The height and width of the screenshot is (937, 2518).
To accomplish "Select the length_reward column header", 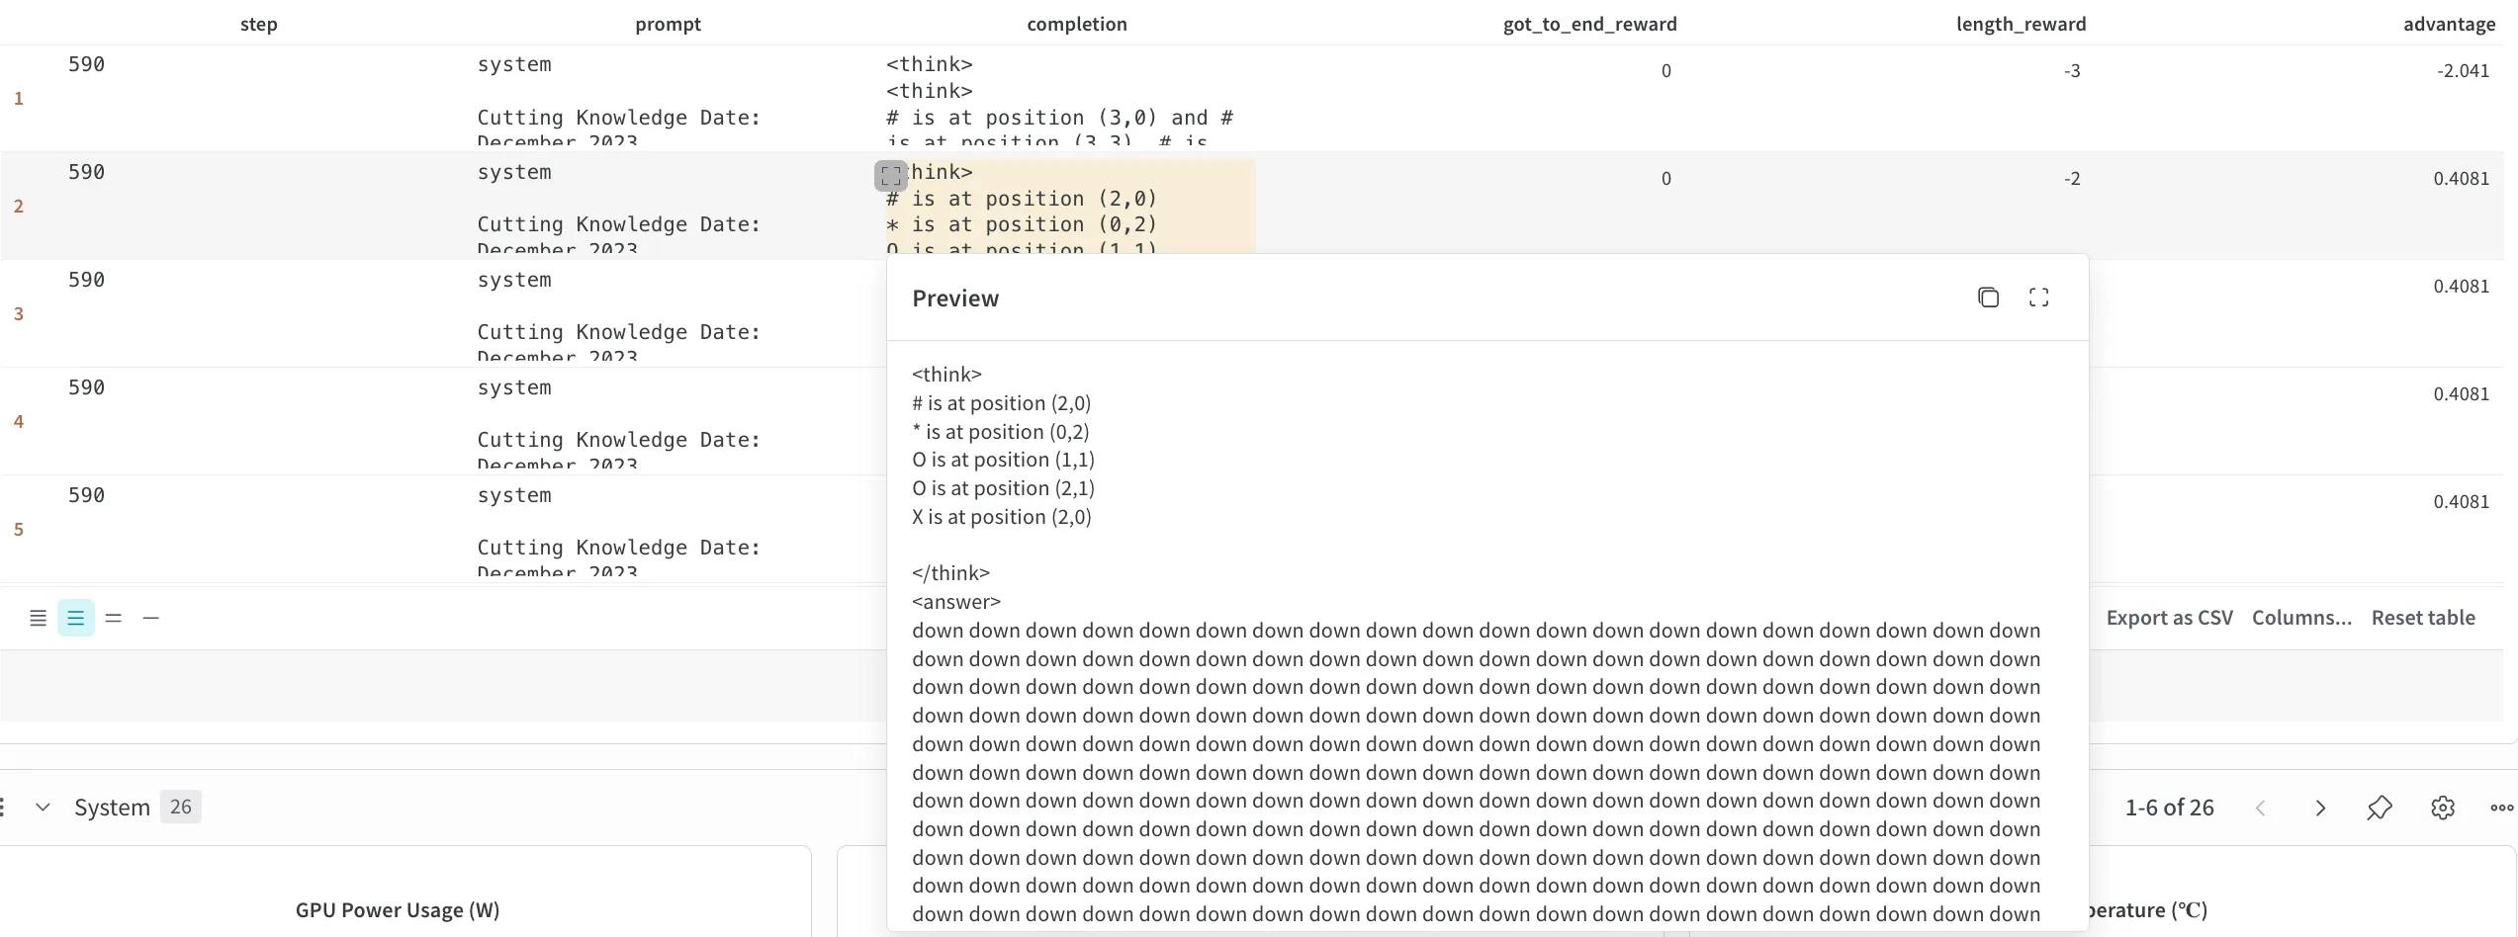I will click(2021, 24).
